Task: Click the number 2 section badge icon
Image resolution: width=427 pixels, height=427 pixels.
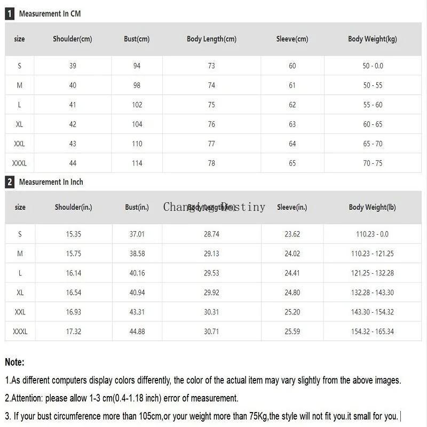Action: point(10,182)
